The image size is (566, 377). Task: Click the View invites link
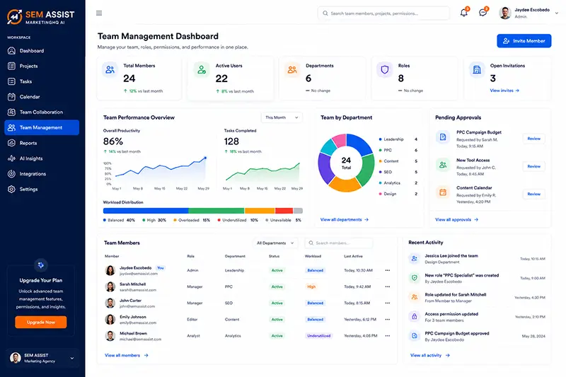pos(504,91)
